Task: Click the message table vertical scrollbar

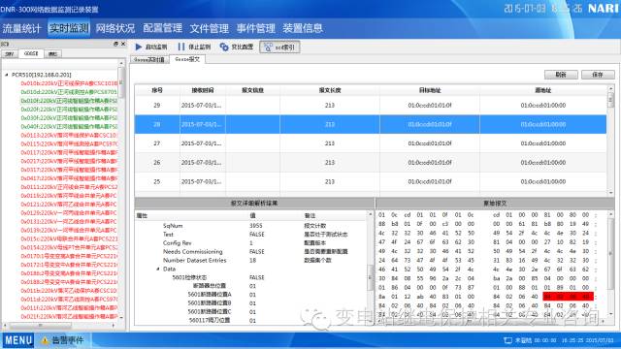Action: click(610, 100)
